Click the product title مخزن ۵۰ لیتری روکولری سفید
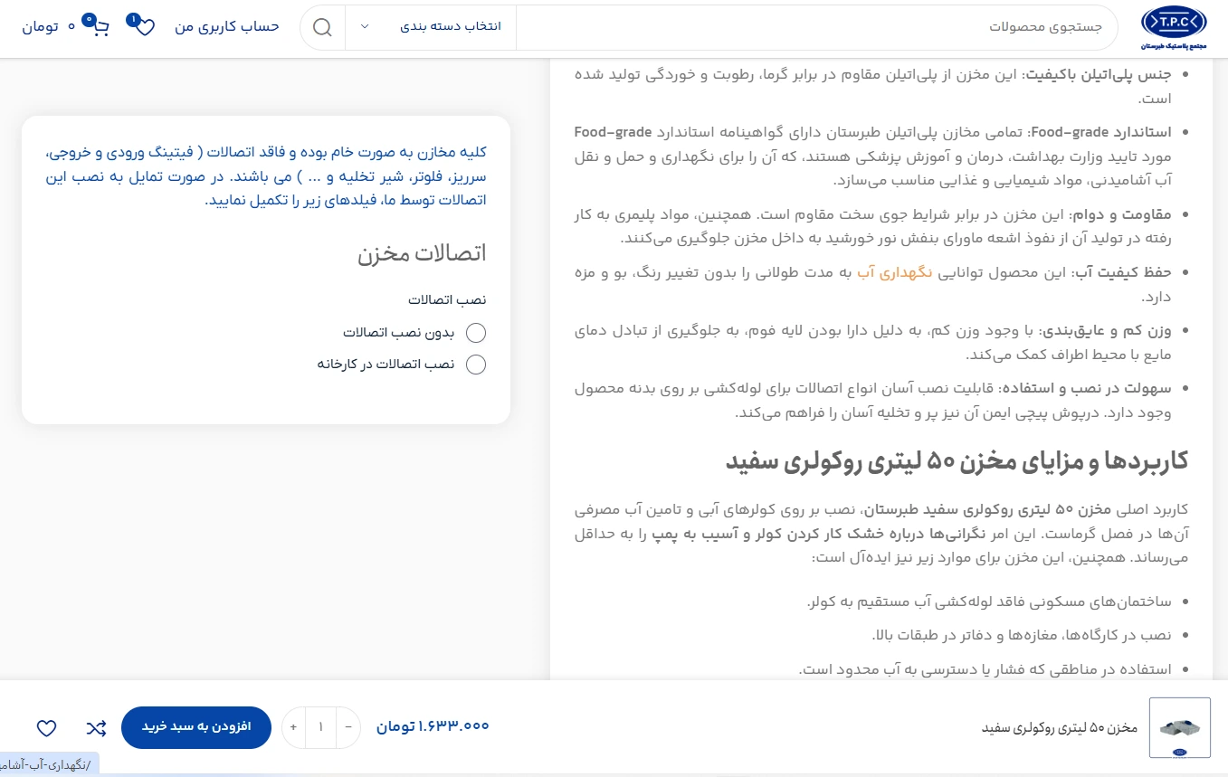 [1060, 728]
